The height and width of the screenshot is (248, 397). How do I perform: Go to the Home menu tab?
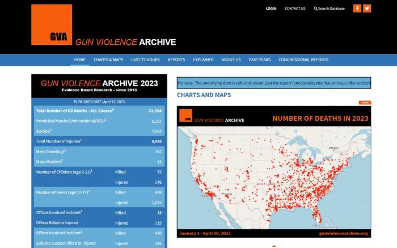(x=80, y=60)
